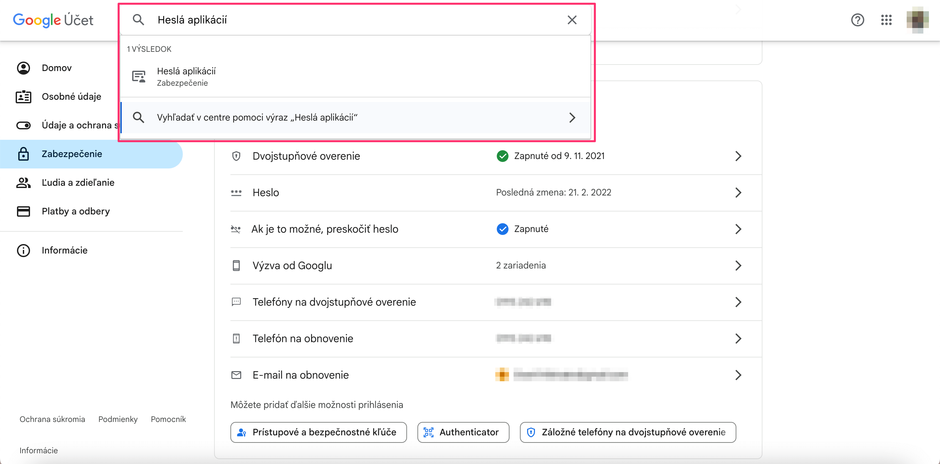Click the toggle-shaped Údaje a ochrana icon
The image size is (940, 464).
point(23,125)
